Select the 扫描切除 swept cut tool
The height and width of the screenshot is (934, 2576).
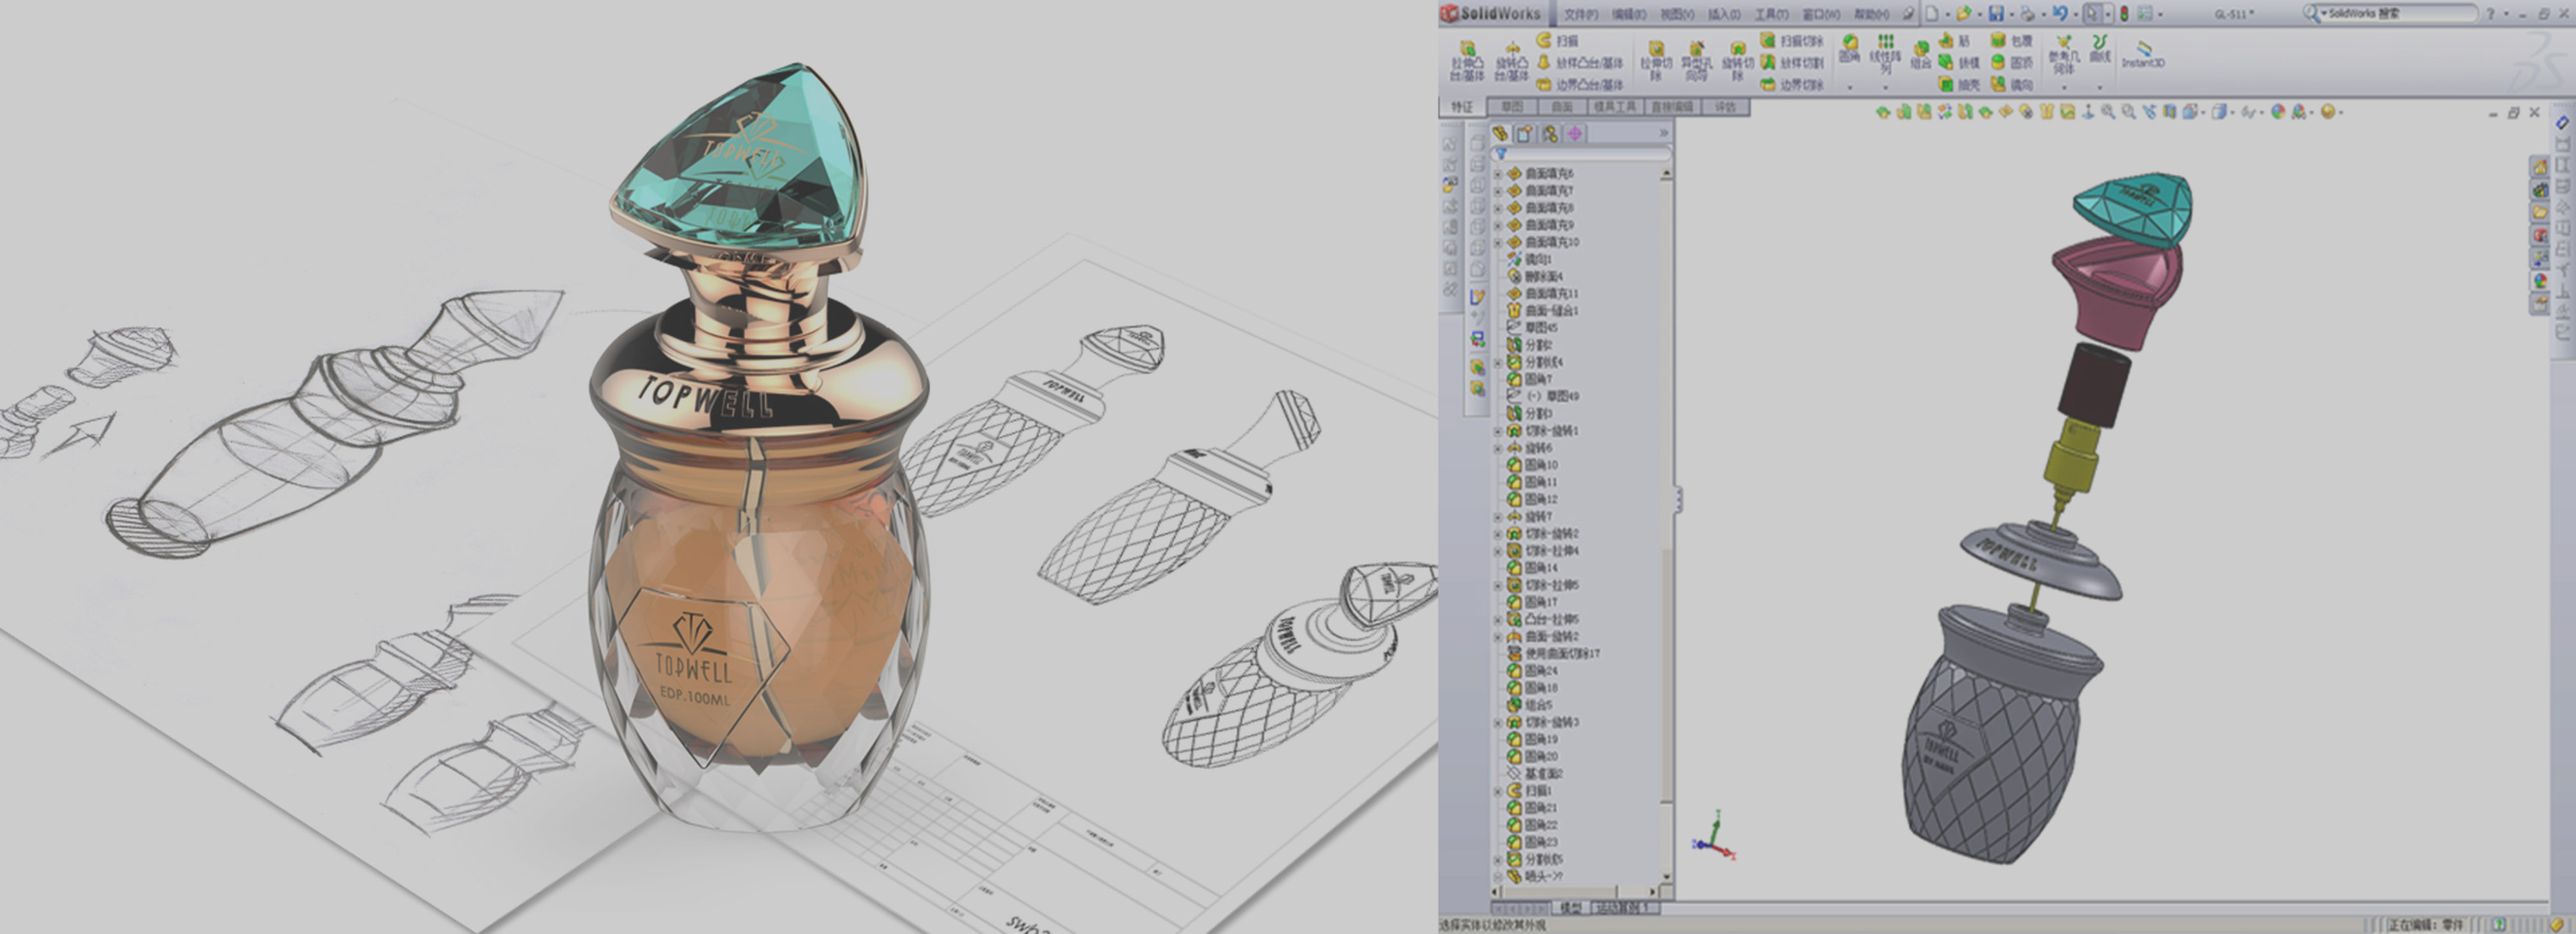tap(1791, 40)
